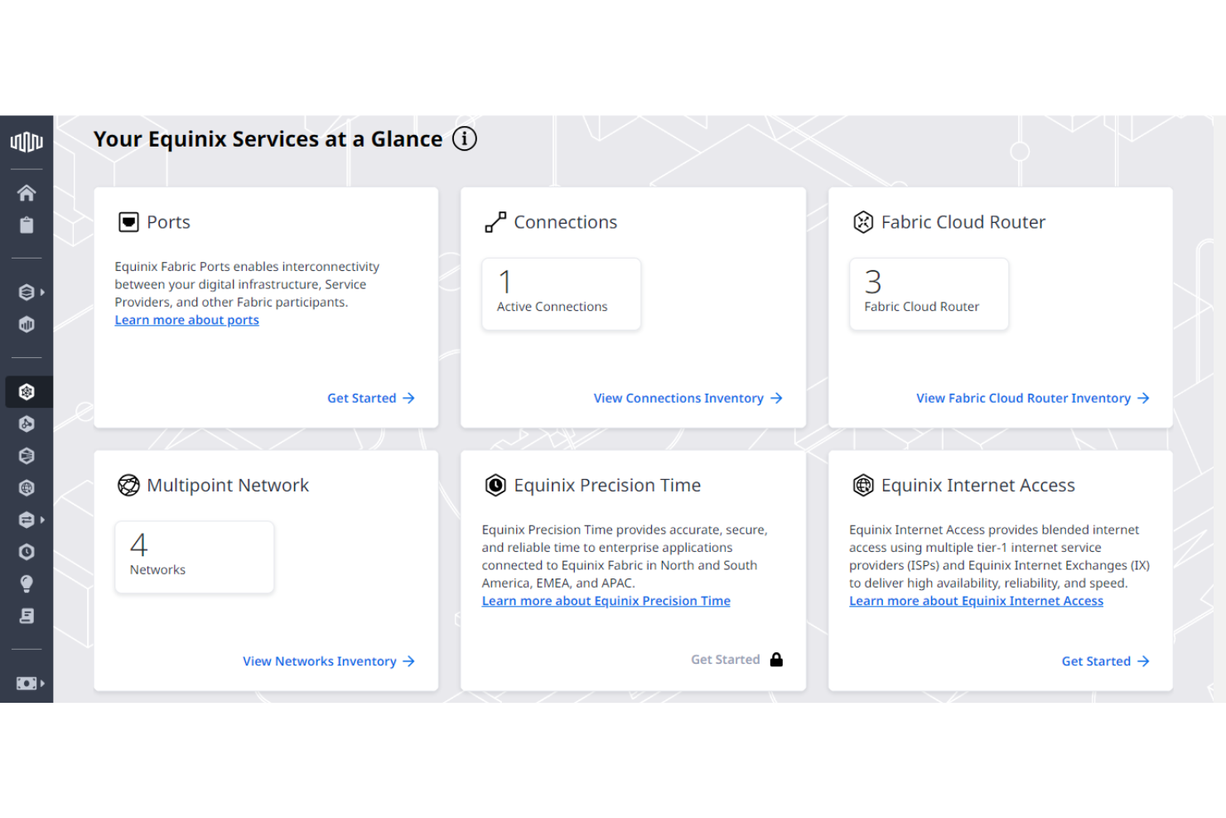The image size is (1226, 818).
Task: Click the Multipoint Network sphere icon
Action: point(128,485)
